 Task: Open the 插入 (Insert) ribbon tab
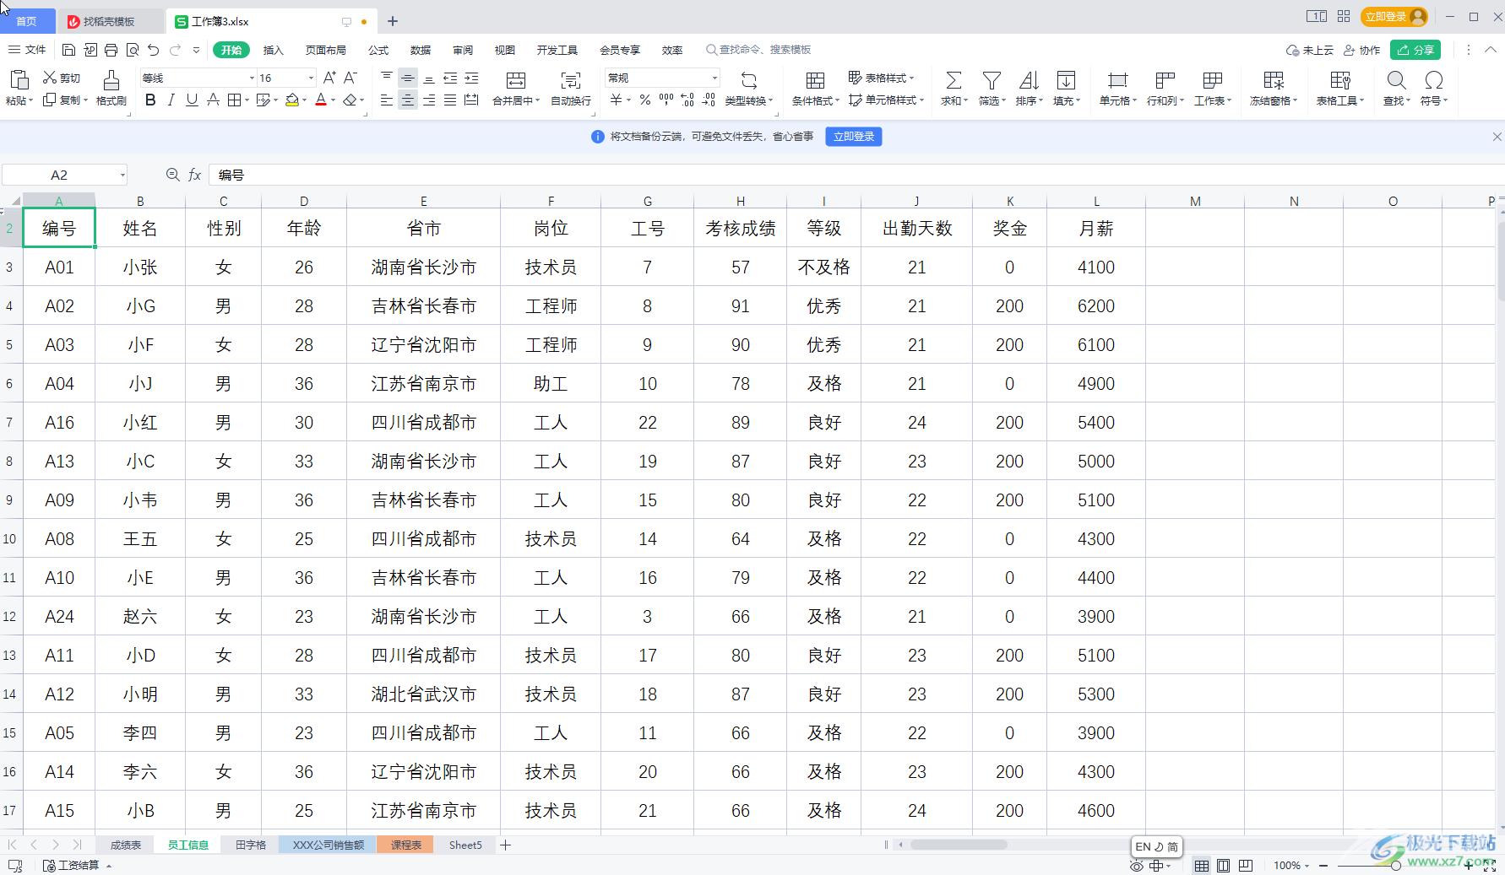pyautogui.click(x=273, y=50)
